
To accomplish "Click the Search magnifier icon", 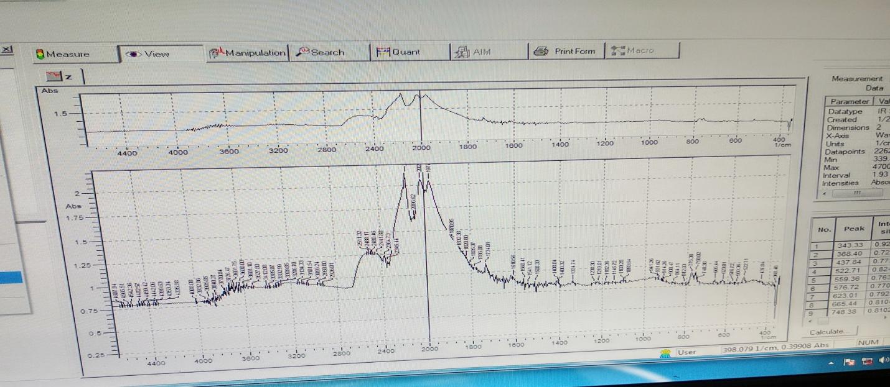I will pos(302,52).
